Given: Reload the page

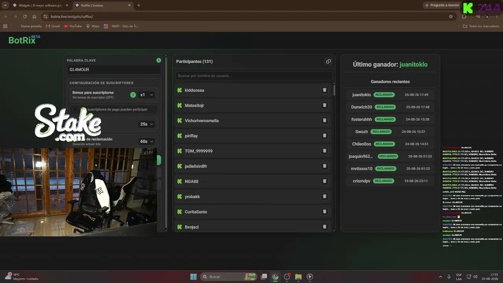Looking at the screenshot, I should pos(25,17).
